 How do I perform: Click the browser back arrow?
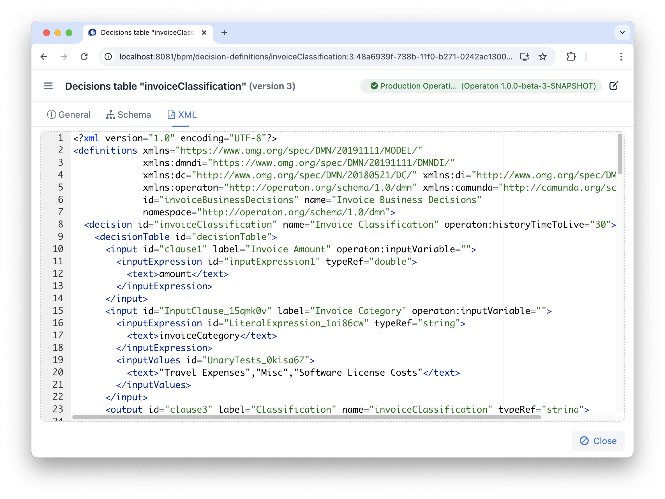click(44, 57)
